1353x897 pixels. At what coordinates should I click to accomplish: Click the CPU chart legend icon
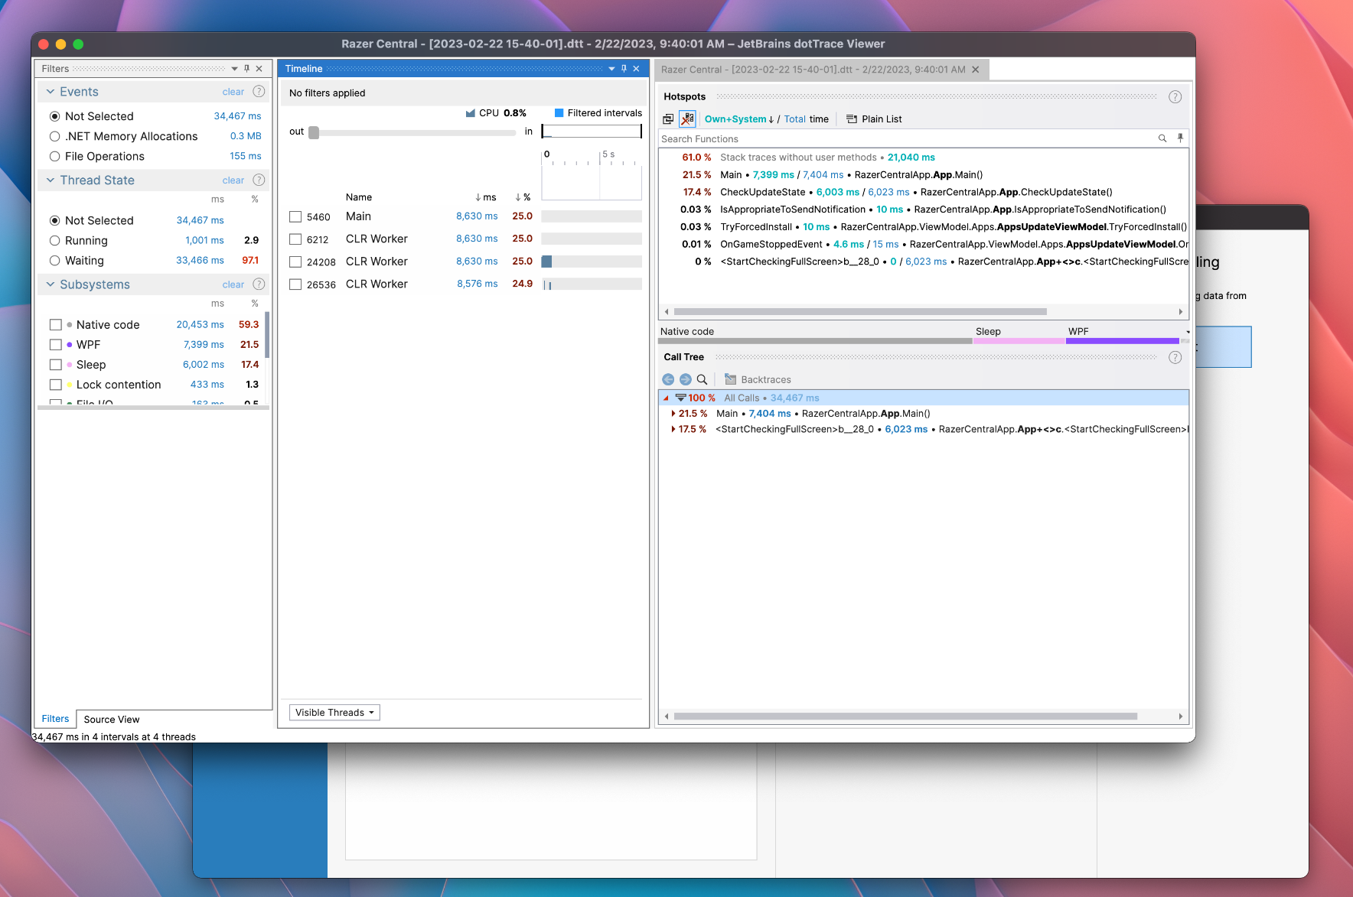pyautogui.click(x=471, y=113)
